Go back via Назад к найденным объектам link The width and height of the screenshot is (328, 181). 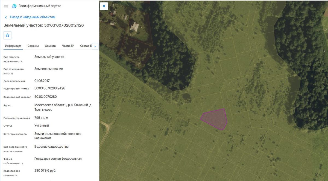point(33,17)
